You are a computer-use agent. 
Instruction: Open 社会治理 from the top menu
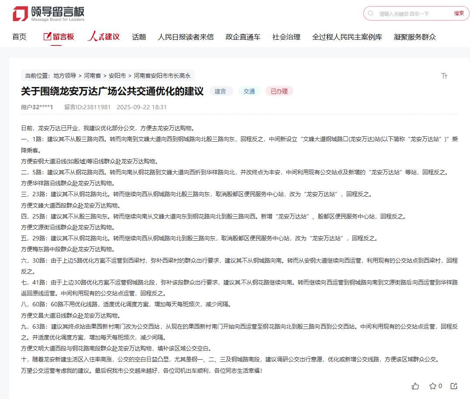(285, 37)
